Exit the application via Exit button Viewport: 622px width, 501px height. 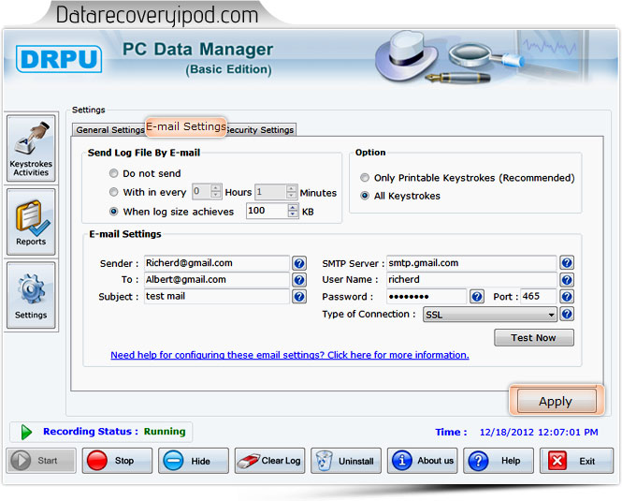576,461
